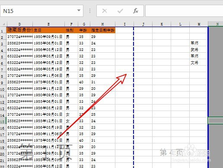
Task: Click birthday cell '1980年09月01日' in row 2
Action: [x=49, y=37]
